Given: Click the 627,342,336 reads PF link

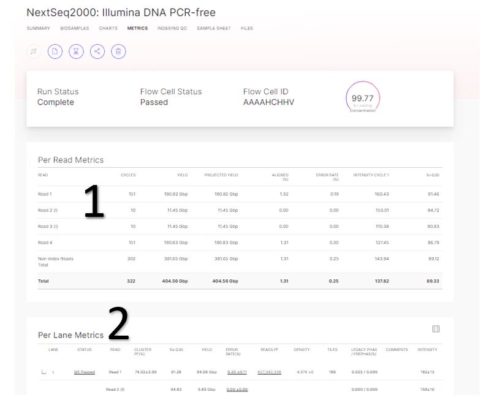Looking at the screenshot, I should coord(270,372).
